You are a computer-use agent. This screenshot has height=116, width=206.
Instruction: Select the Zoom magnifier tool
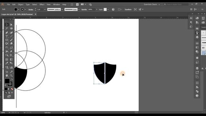pyautogui.click(x=11, y=75)
